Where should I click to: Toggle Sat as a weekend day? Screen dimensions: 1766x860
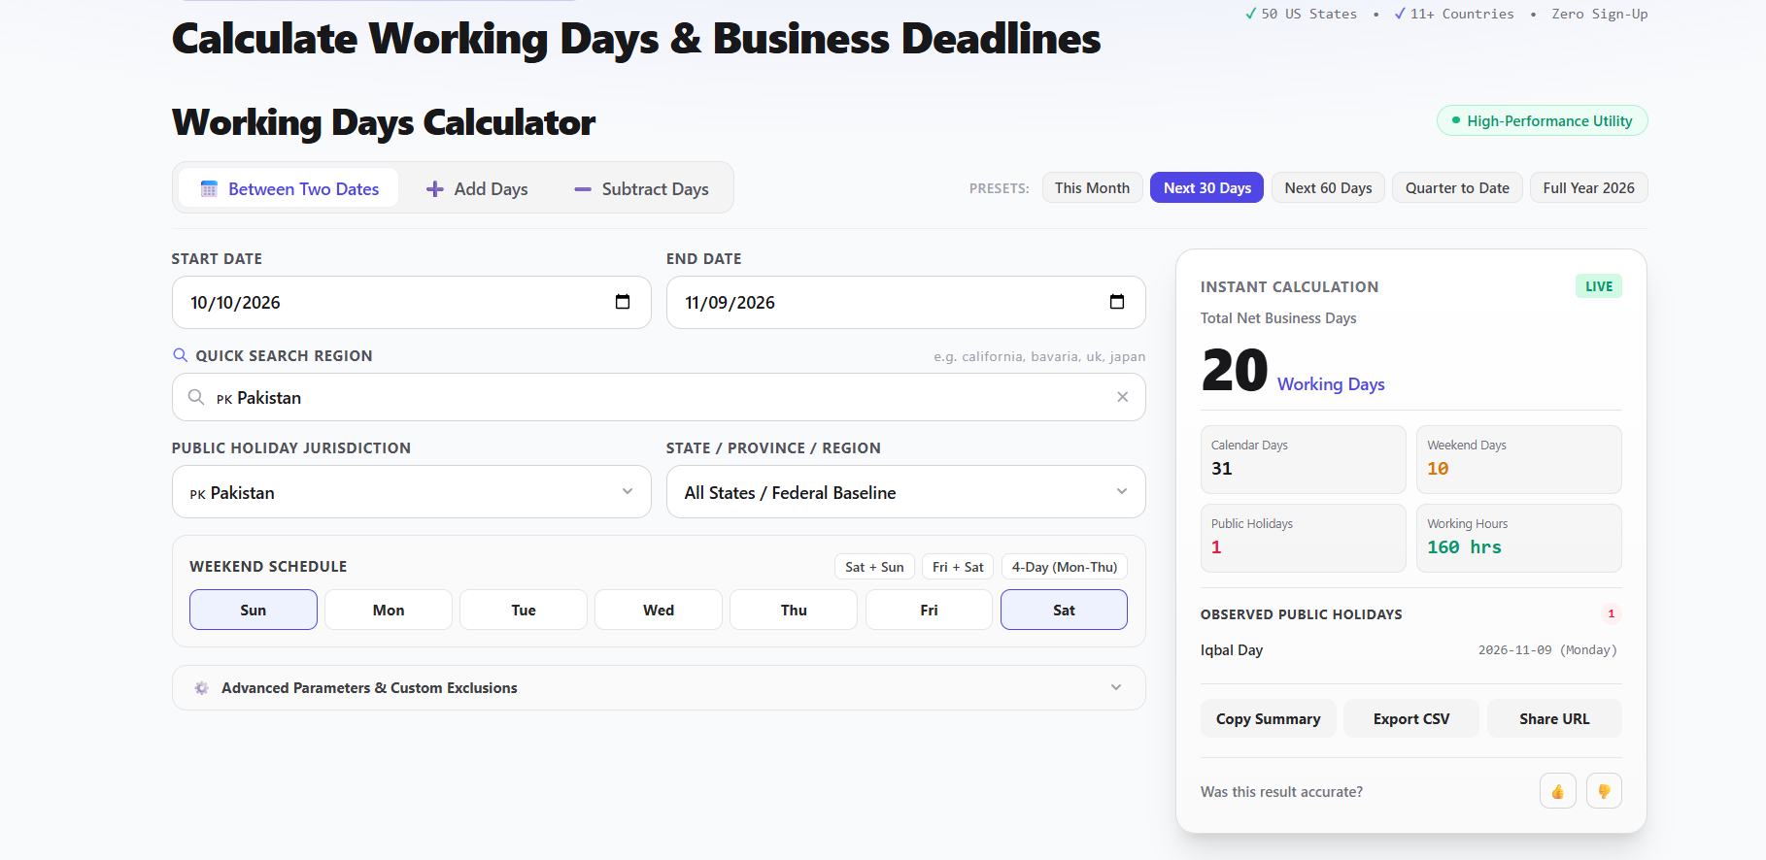[x=1064, y=610]
